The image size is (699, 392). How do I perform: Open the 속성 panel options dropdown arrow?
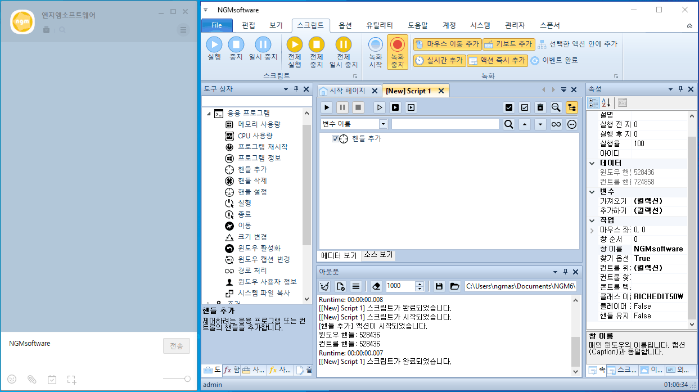pos(670,89)
